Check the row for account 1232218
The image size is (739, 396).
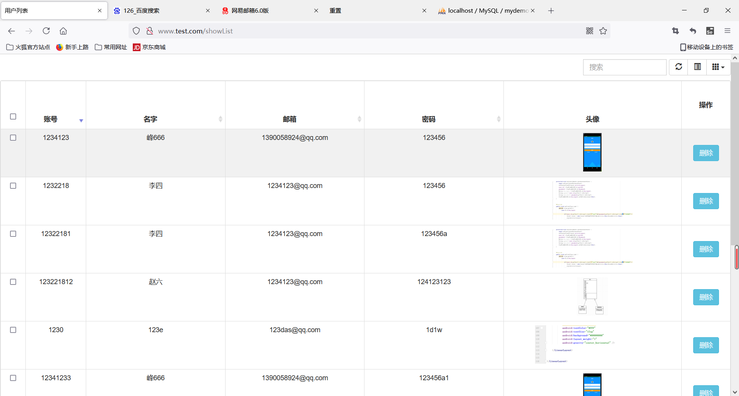click(x=13, y=186)
